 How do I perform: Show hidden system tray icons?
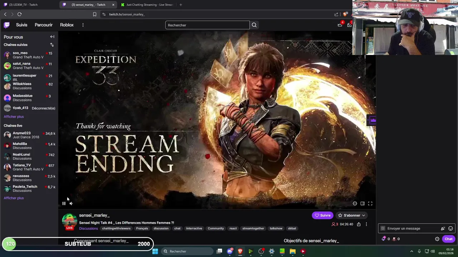tap(411, 251)
